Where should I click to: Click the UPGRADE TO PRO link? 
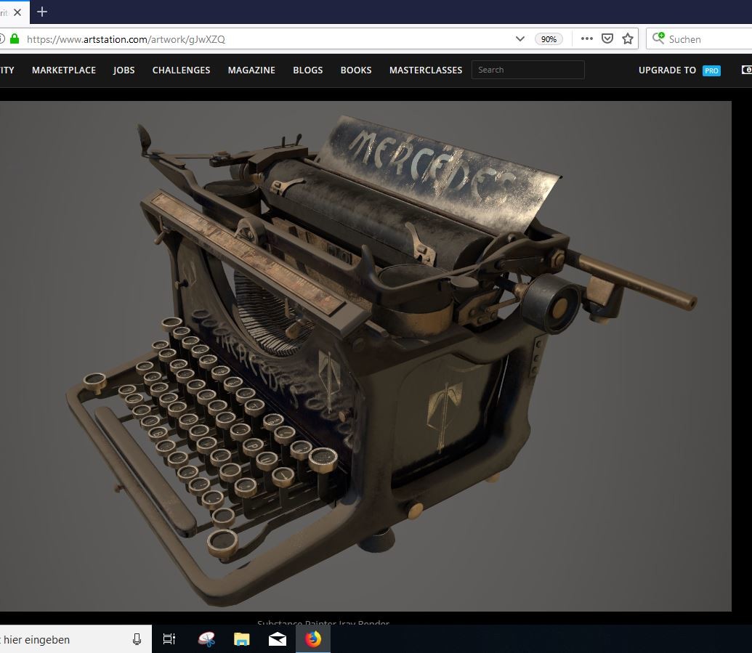[679, 70]
